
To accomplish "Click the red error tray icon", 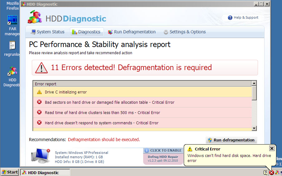I will click(271, 173).
